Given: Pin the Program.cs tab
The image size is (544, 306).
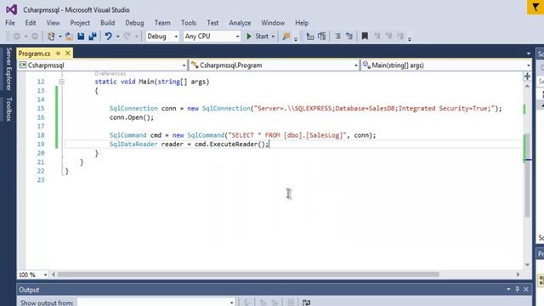Looking at the screenshot, I should (58, 54).
